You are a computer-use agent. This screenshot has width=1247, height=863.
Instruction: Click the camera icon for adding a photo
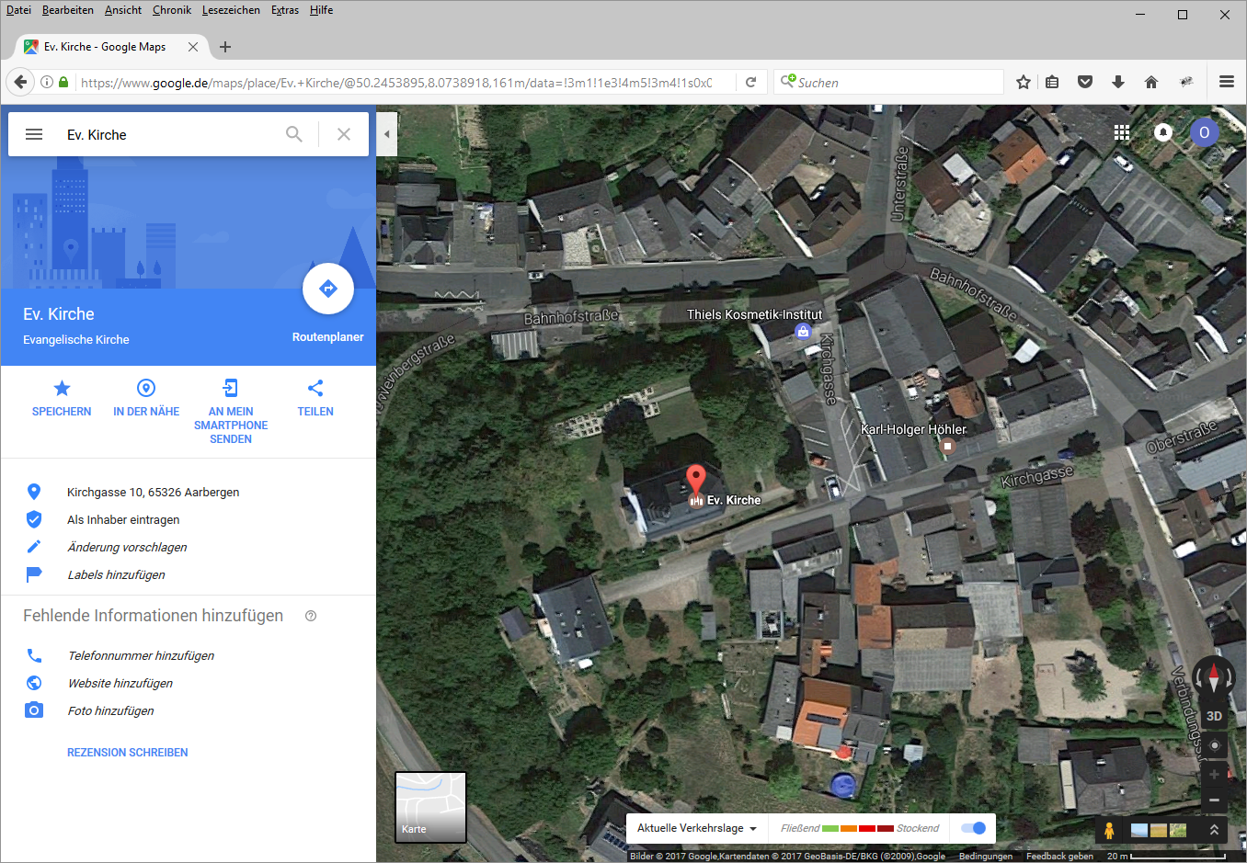(x=34, y=710)
